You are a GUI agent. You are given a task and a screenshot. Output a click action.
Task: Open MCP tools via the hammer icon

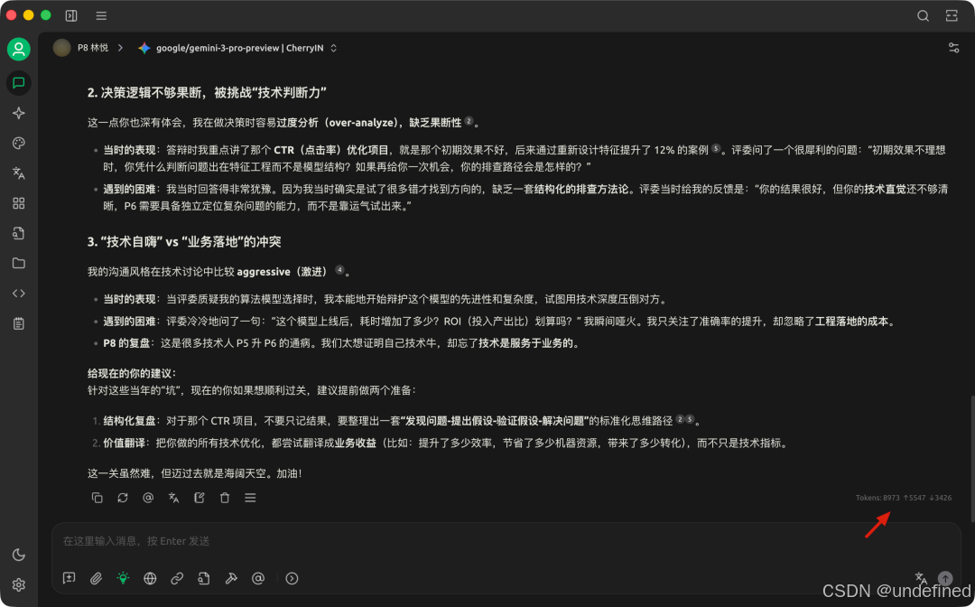click(231, 578)
